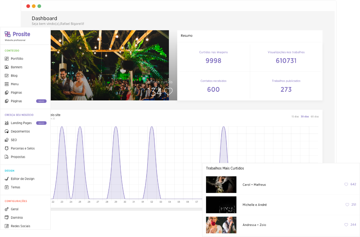Image resolution: width=360 pixels, height=237 pixels.
Task: Click the Propostas link in sidebar
Action: [x=18, y=157]
